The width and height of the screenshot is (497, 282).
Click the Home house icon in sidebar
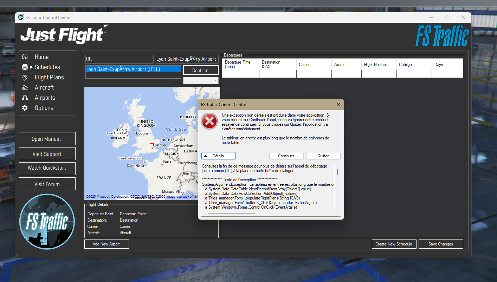pos(25,57)
